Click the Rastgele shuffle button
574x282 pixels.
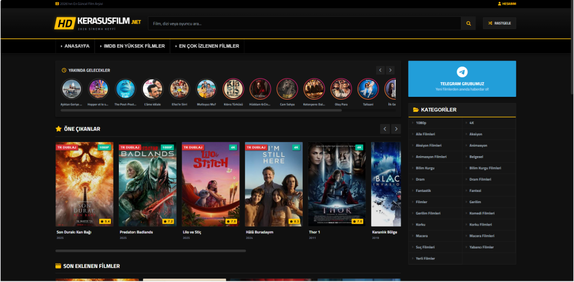click(499, 23)
